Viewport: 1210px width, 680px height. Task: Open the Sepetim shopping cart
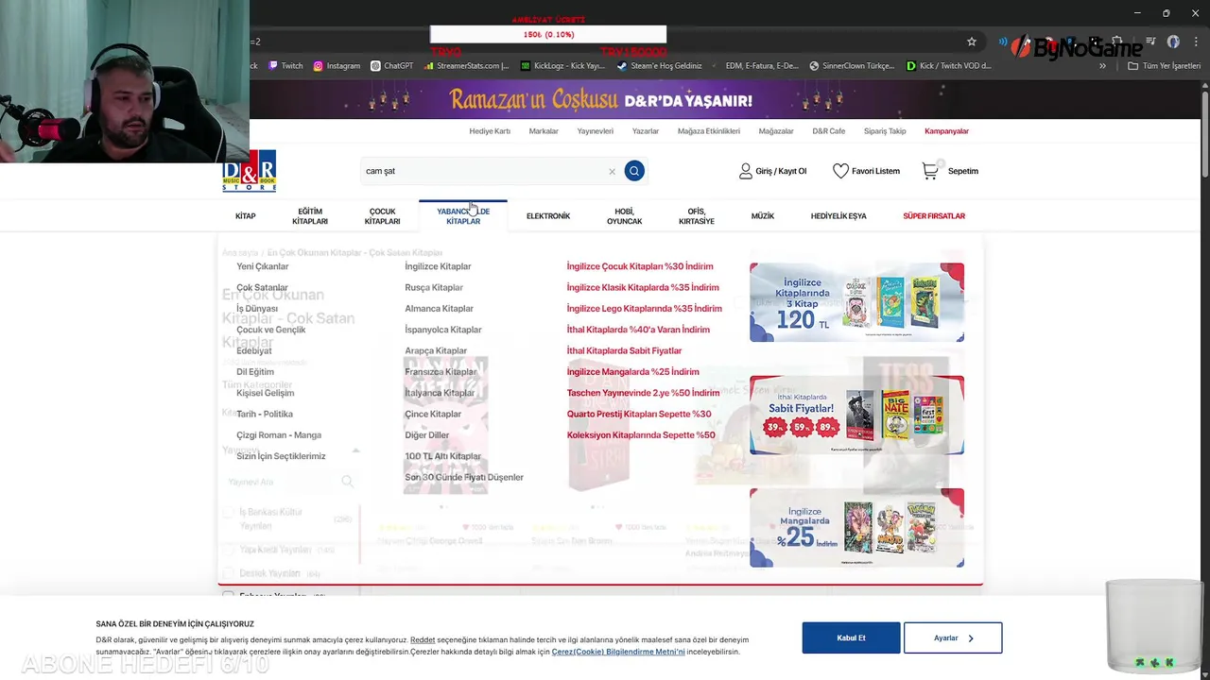pyautogui.click(x=950, y=171)
